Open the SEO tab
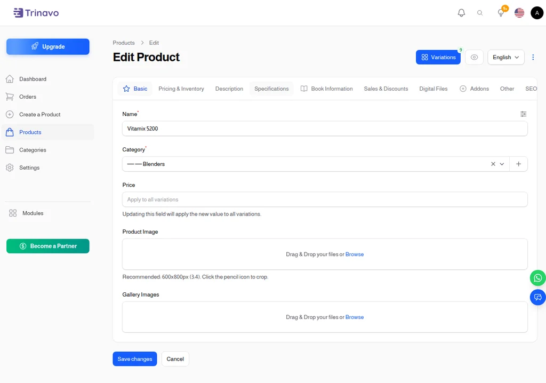Image resolution: width=546 pixels, height=383 pixels. click(x=531, y=89)
